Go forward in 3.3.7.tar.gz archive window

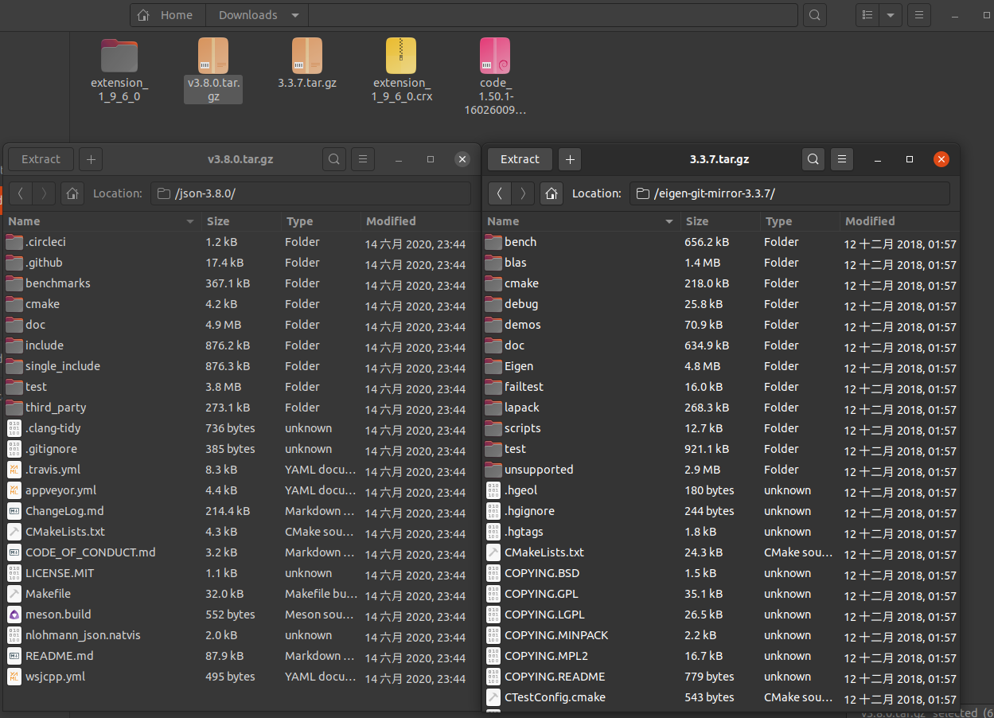coord(523,193)
